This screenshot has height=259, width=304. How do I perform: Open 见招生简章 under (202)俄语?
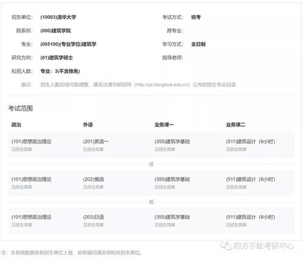(x=93, y=187)
